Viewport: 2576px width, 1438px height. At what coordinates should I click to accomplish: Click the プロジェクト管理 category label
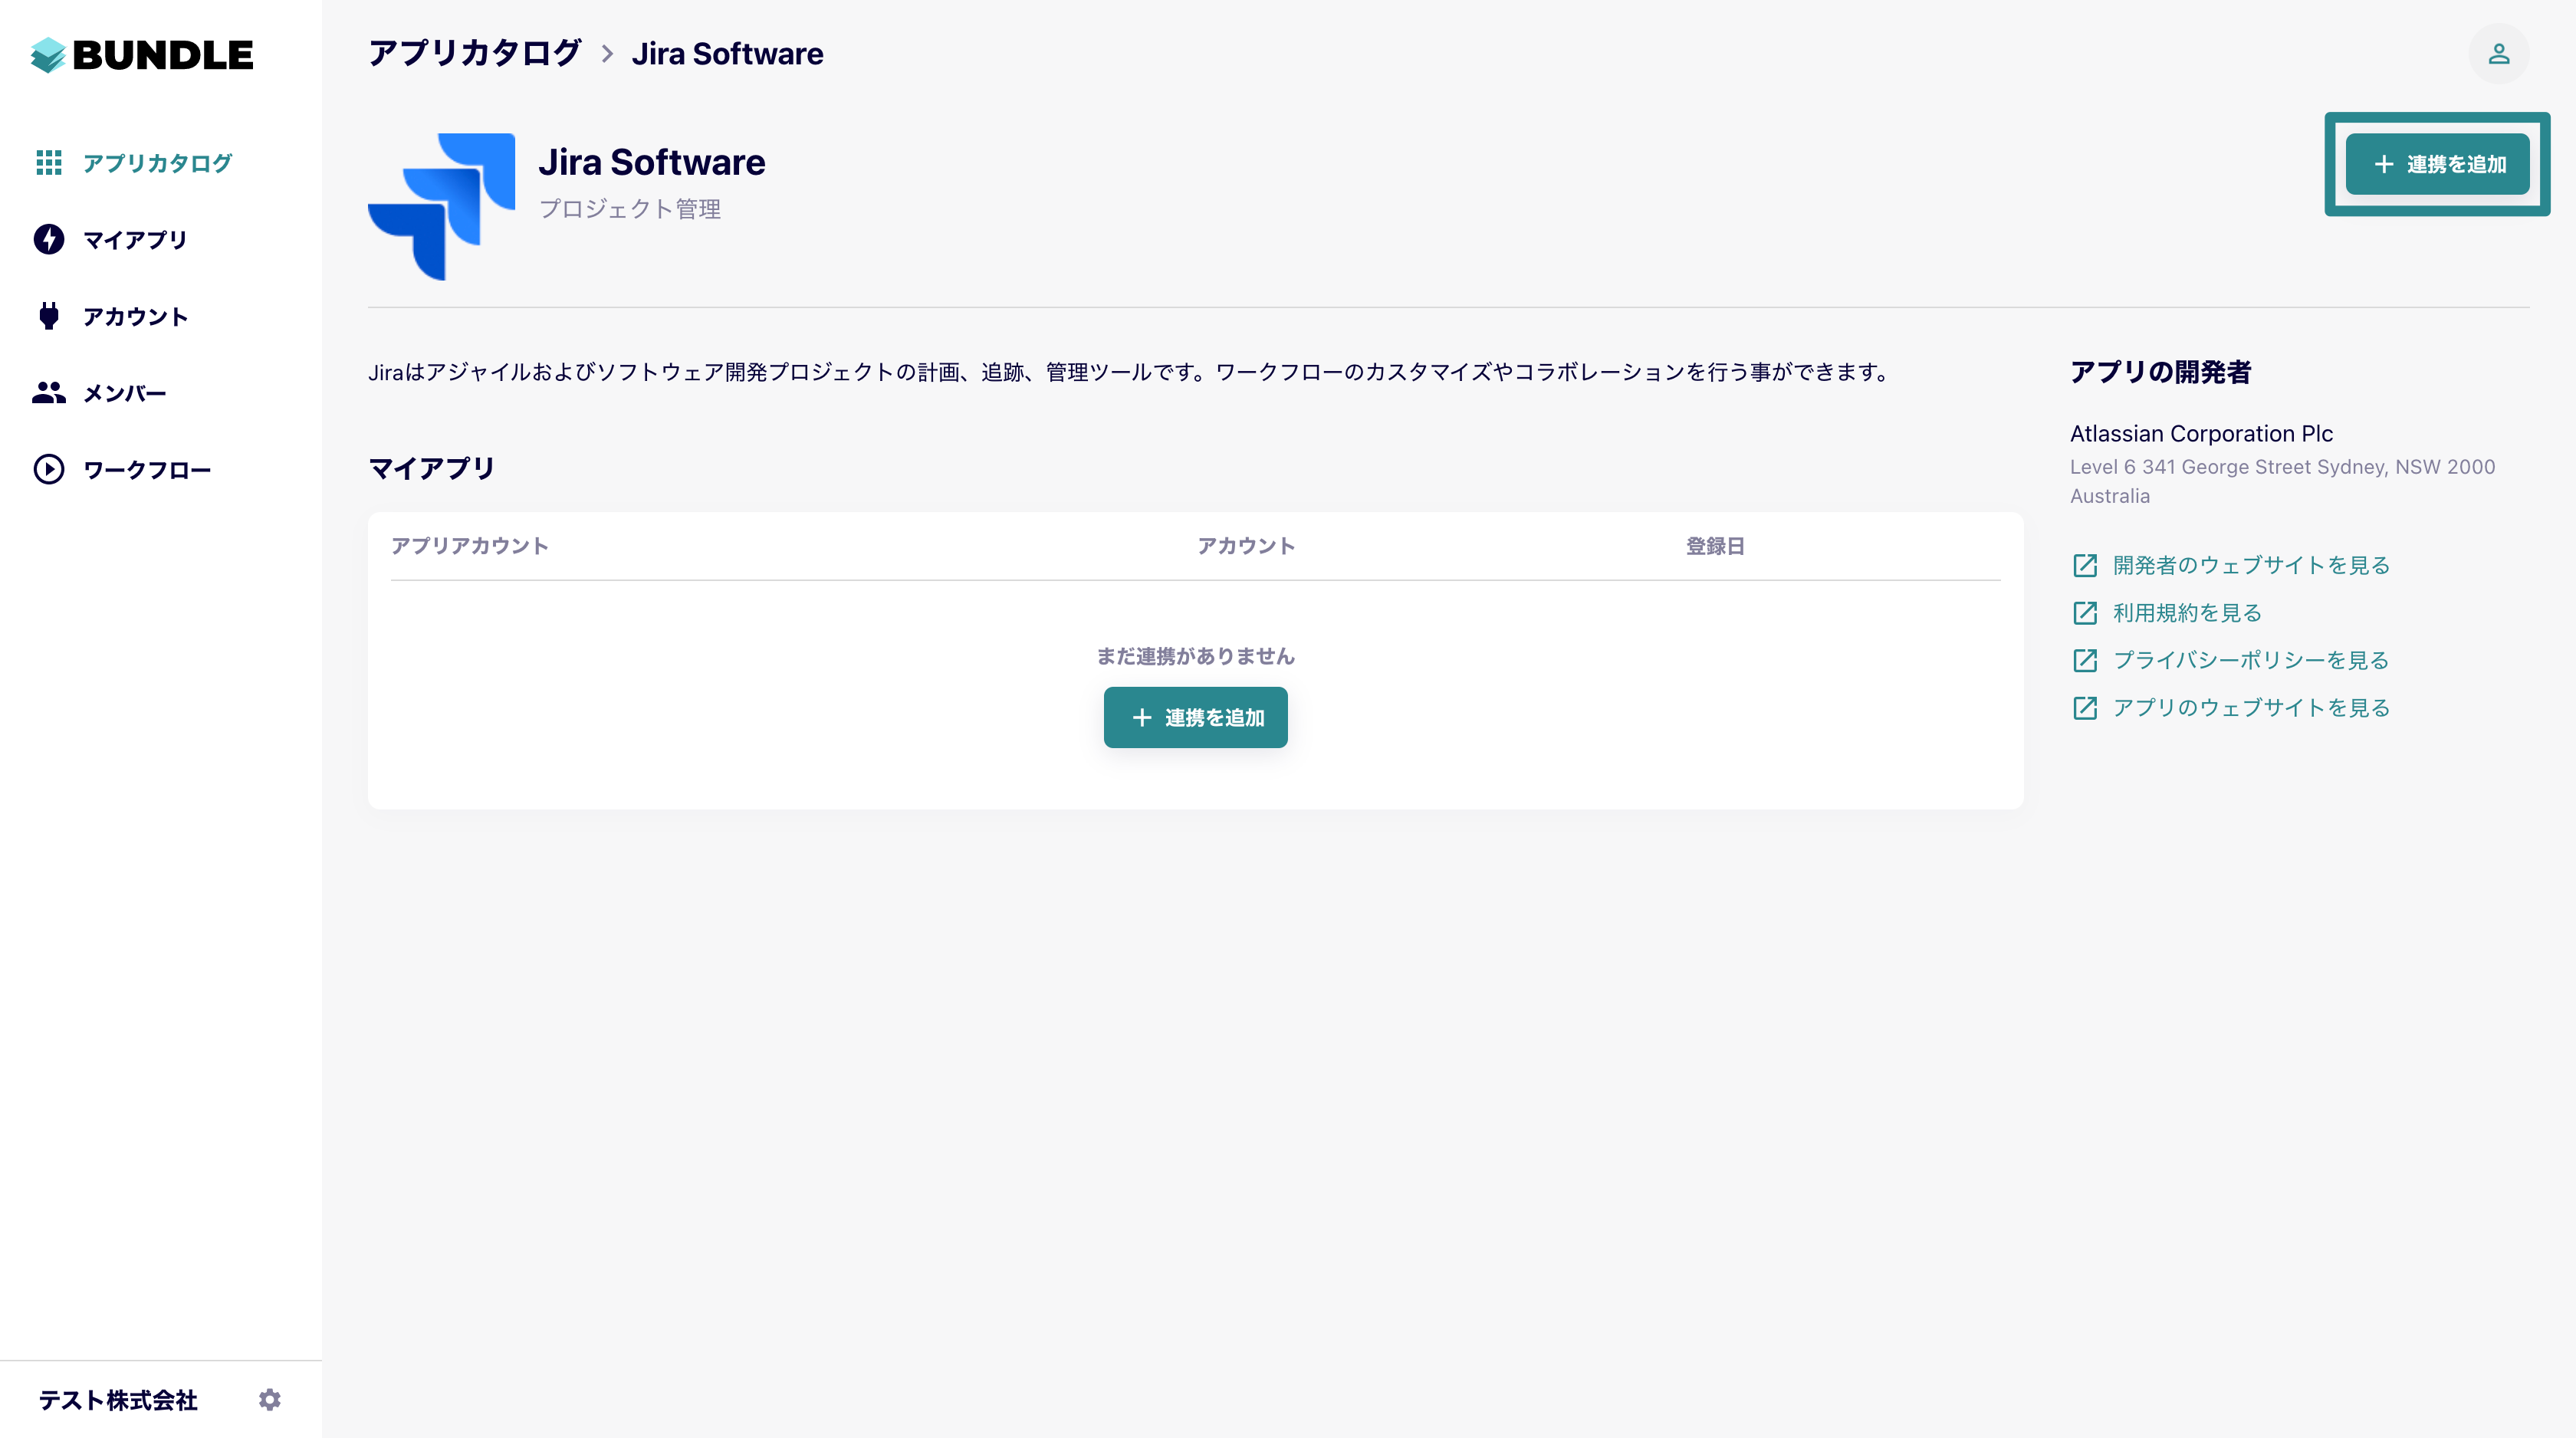pos(630,209)
